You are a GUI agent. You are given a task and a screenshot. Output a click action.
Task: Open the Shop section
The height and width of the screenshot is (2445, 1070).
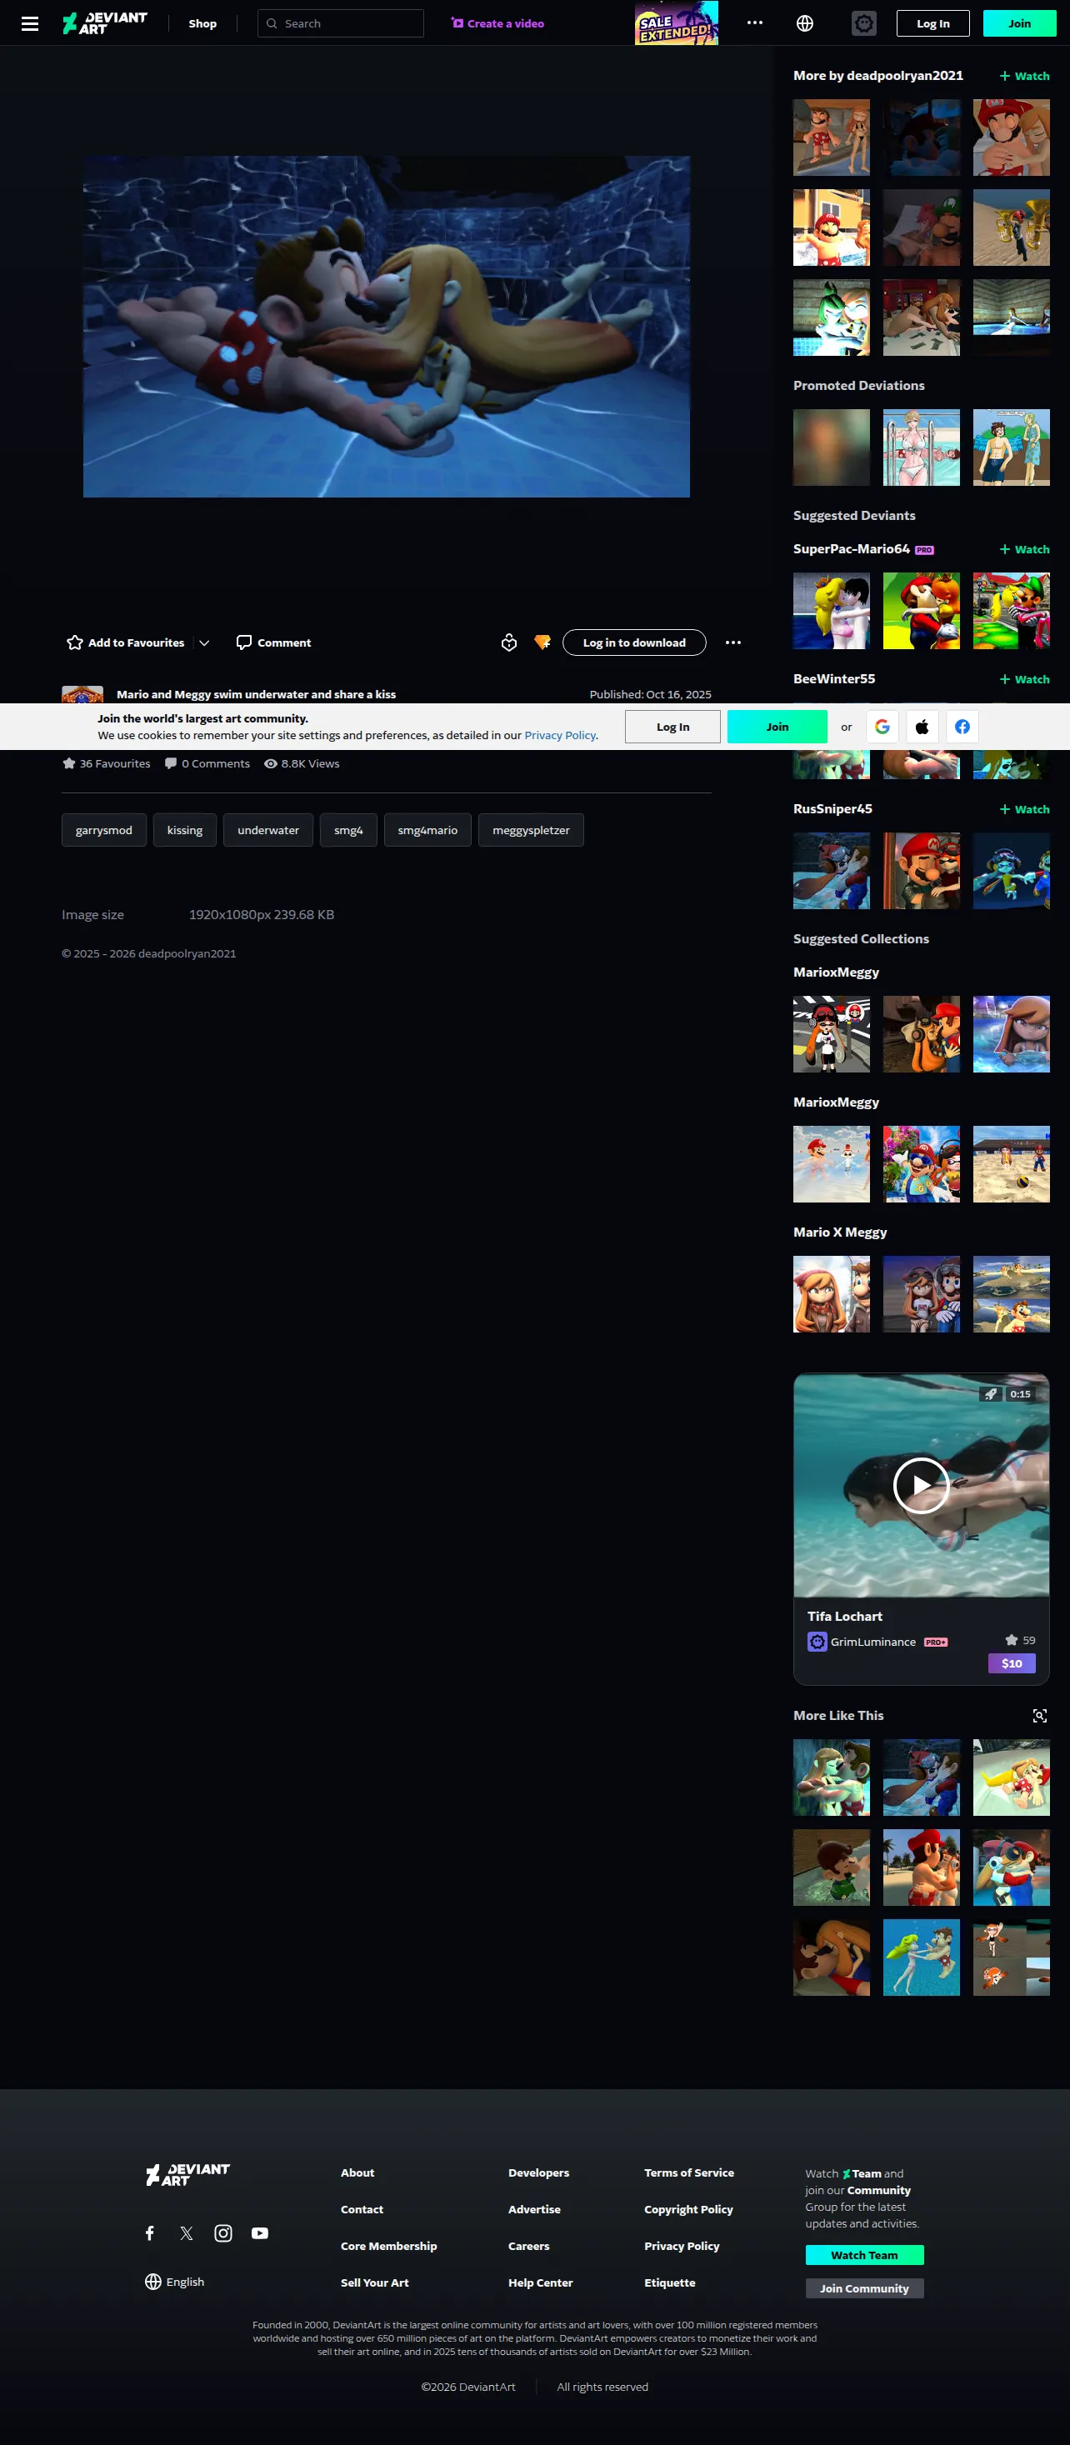pyautogui.click(x=202, y=23)
